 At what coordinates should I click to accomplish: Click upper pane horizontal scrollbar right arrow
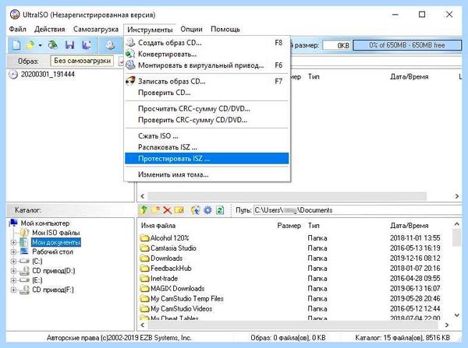tap(456, 196)
